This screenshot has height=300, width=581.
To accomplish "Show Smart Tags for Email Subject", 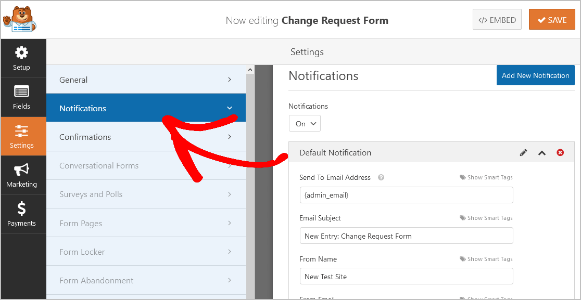I will coord(486,218).
